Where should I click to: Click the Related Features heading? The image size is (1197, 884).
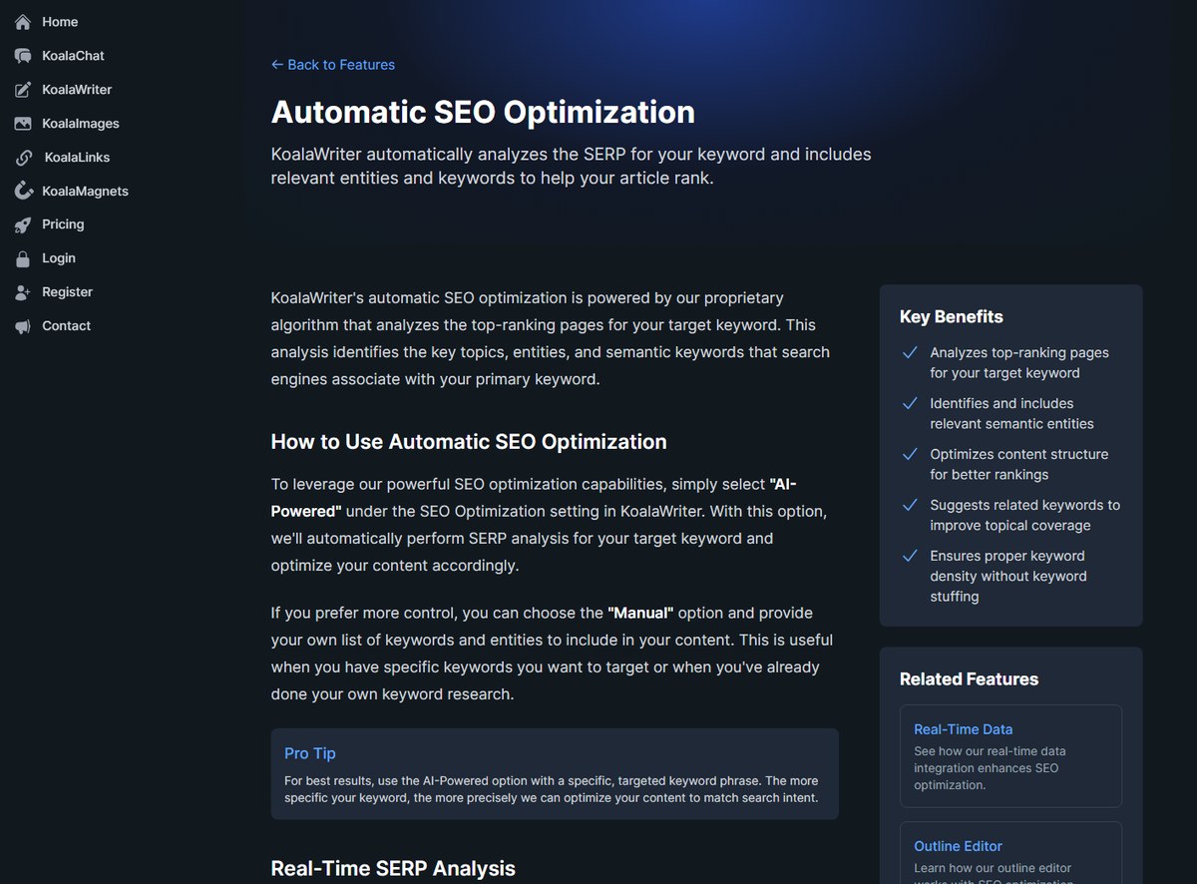click(x=969, y=679)
